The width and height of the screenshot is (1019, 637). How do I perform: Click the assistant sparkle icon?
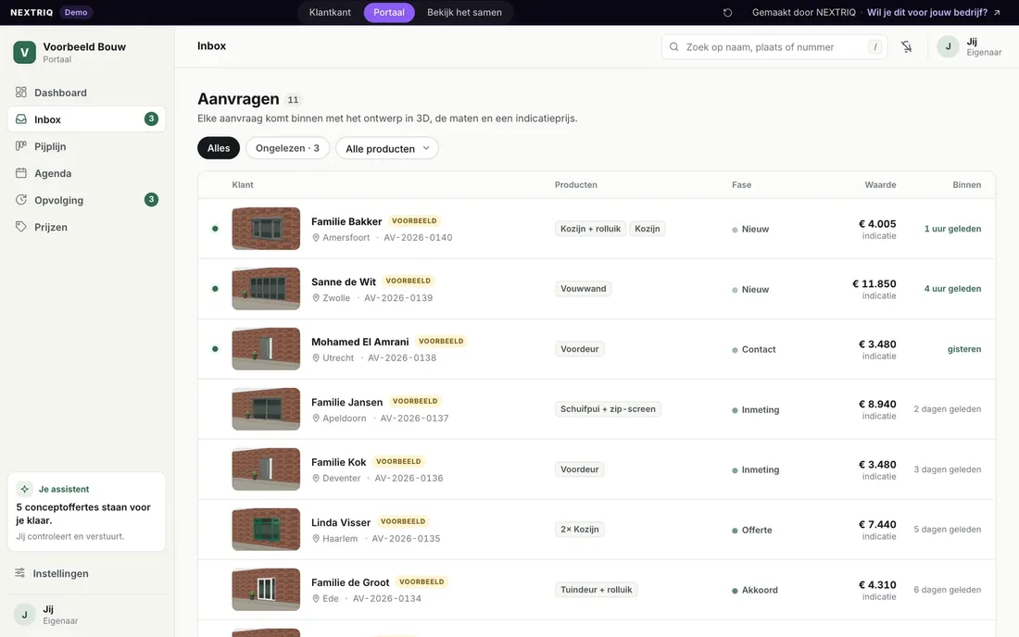click(25, 489)
